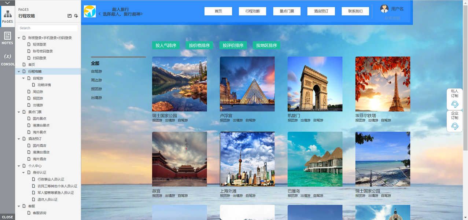This screenshot has width=468, height=220.
Task: Open the 军人警察等紧急人员认证 page
Action: click(55, 192)
